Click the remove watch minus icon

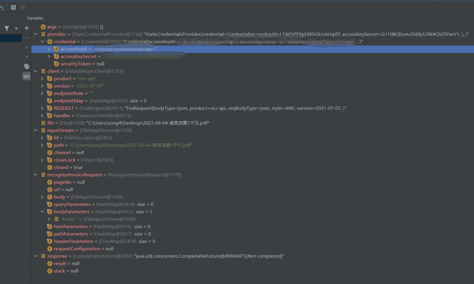point(27,38)
